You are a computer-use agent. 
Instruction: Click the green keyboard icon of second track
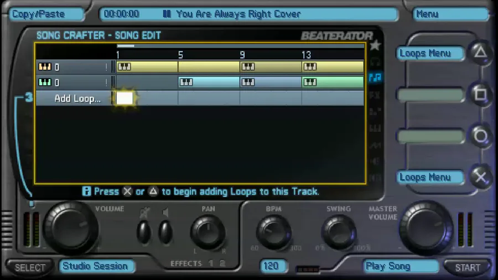44,82
